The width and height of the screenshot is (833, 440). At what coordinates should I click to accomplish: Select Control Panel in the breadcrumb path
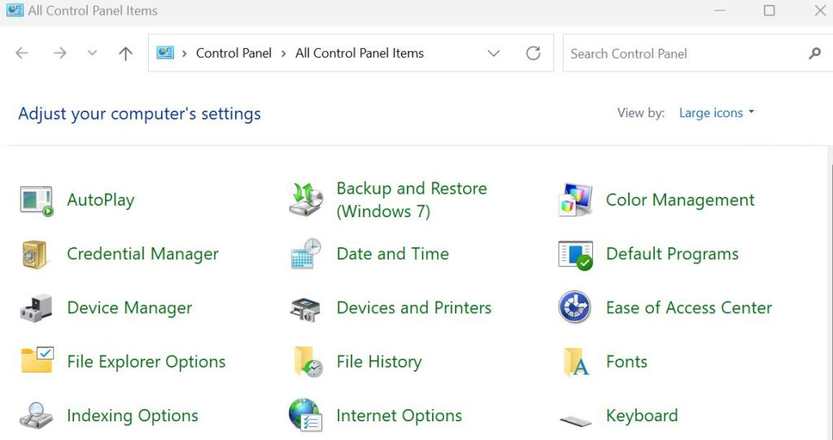click(233, 54)
